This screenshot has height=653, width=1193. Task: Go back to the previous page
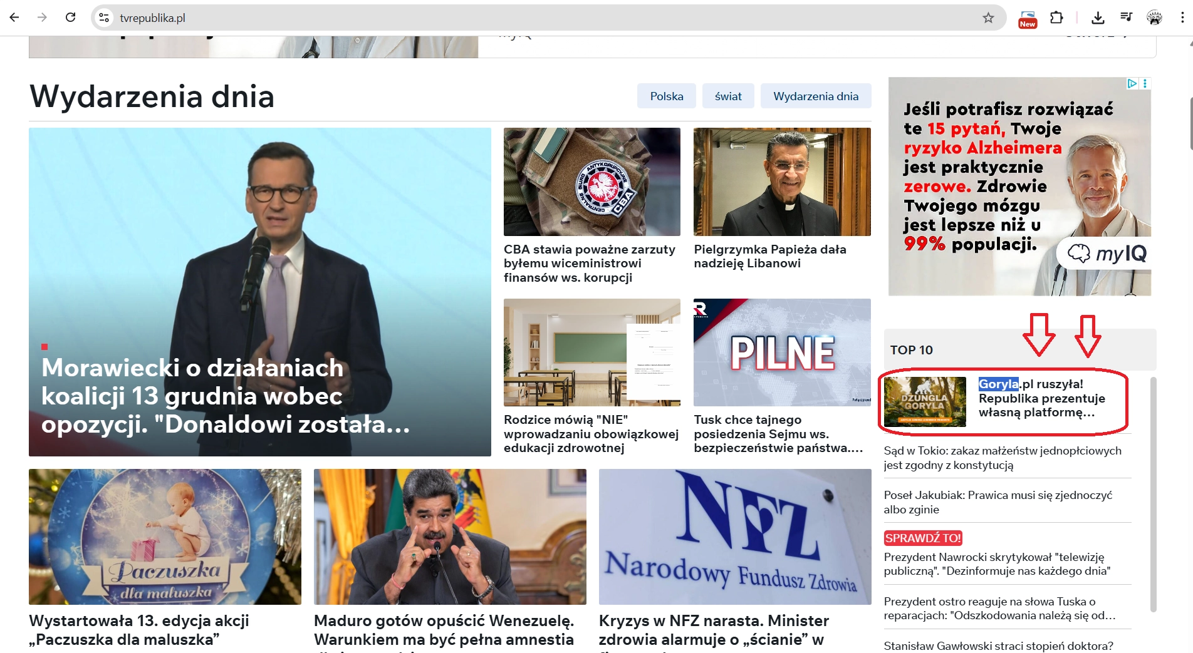(14, 18)
